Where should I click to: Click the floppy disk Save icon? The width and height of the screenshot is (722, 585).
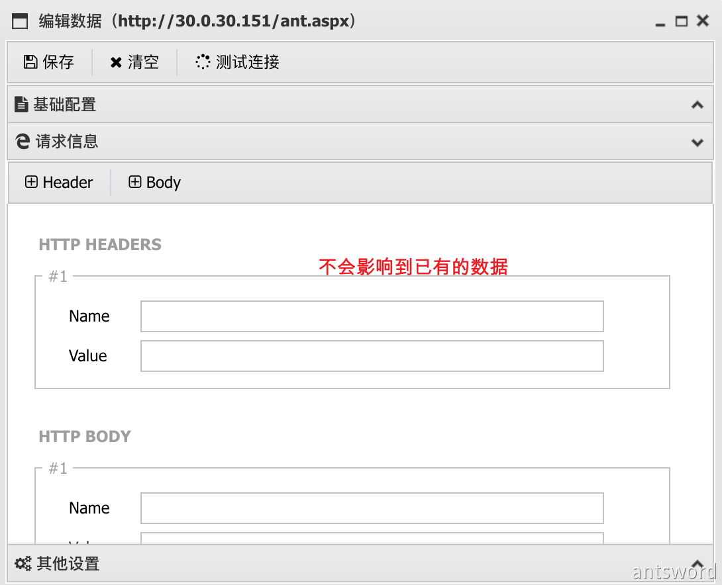30,62
